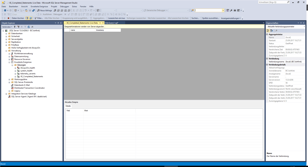Open the Aktuelle Verbindungsparameter dropdown
This screenshot has height=167, width=308.
[304, 26]
